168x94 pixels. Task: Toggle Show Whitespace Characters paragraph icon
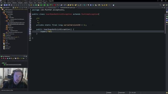tap(88, 5)
